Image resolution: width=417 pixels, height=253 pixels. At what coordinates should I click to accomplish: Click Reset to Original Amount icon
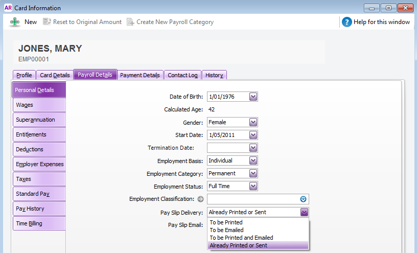(x=48, y=22)
